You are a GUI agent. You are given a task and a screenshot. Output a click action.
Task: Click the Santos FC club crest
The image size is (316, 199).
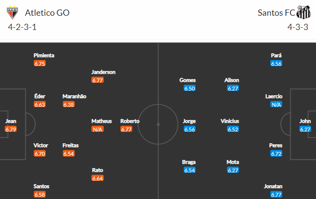coord(302,13)
